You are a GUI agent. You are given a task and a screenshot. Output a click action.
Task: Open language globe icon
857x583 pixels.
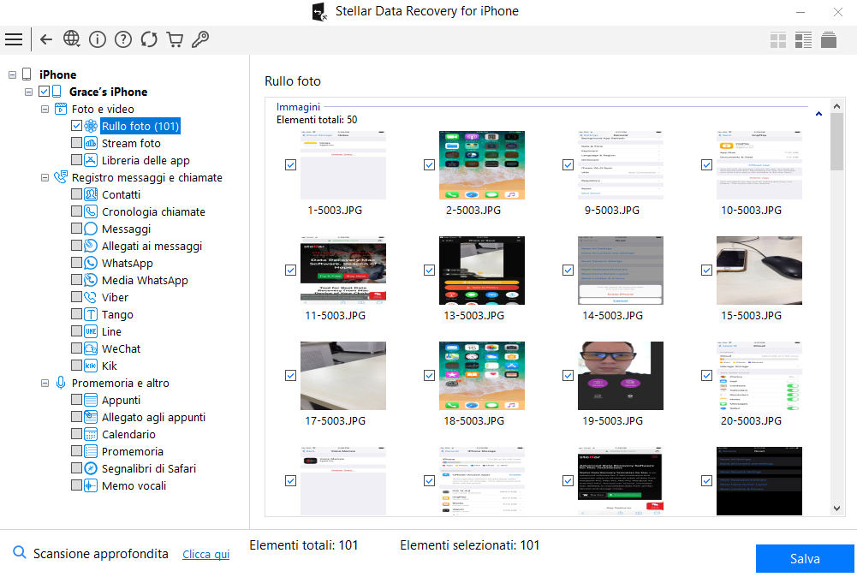coord(72,39)
